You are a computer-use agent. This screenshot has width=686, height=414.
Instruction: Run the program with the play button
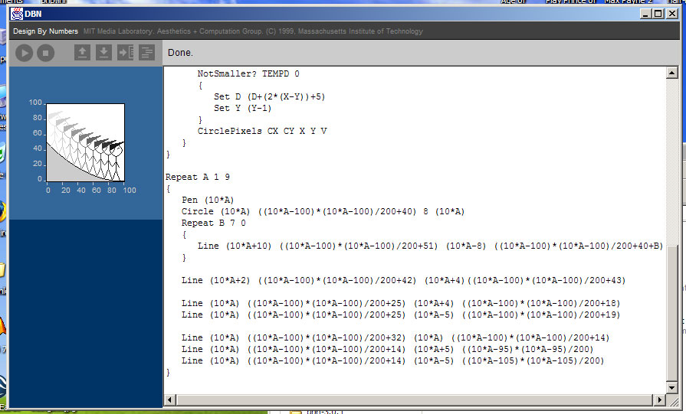pos(25,53)
